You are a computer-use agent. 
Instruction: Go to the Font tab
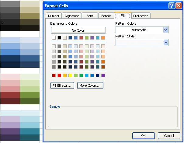click(90, 16)
